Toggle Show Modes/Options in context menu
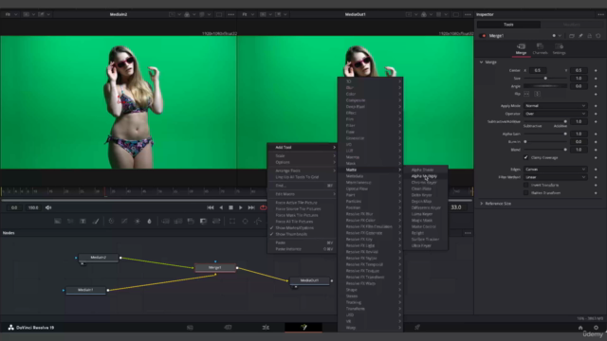607x341 pixels. coord(302,227)
